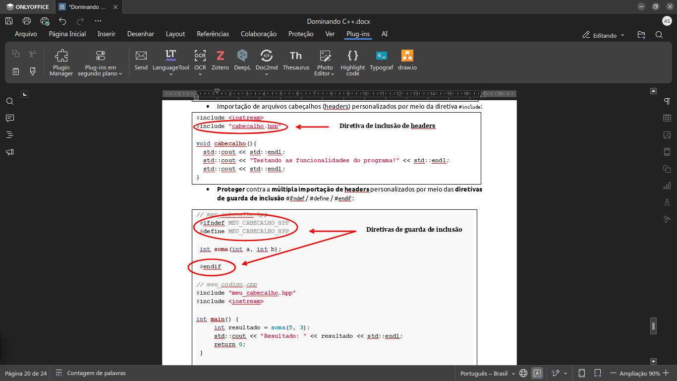Screen dimensions: 677x381
Task: Toggle nonprinting paragraph marks in right sidebar
Action: pos(667,101)
